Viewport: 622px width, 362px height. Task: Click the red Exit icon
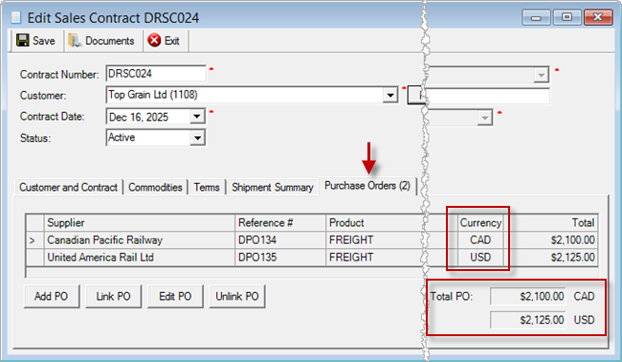click(154, 40)
